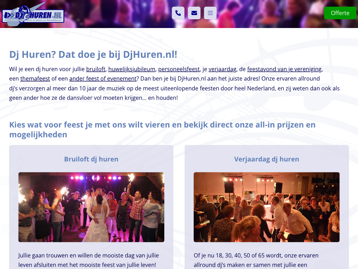The height and width of the screenshot is (269, 358).
Task: Open the verjaardag link in paragraph
Action: [x=222, y=69]
